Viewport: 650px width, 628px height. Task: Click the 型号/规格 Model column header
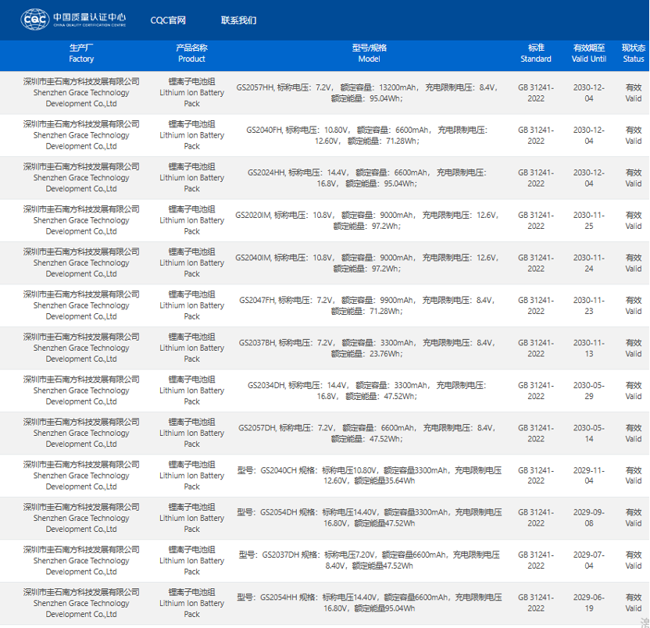[x=369, y=53]
